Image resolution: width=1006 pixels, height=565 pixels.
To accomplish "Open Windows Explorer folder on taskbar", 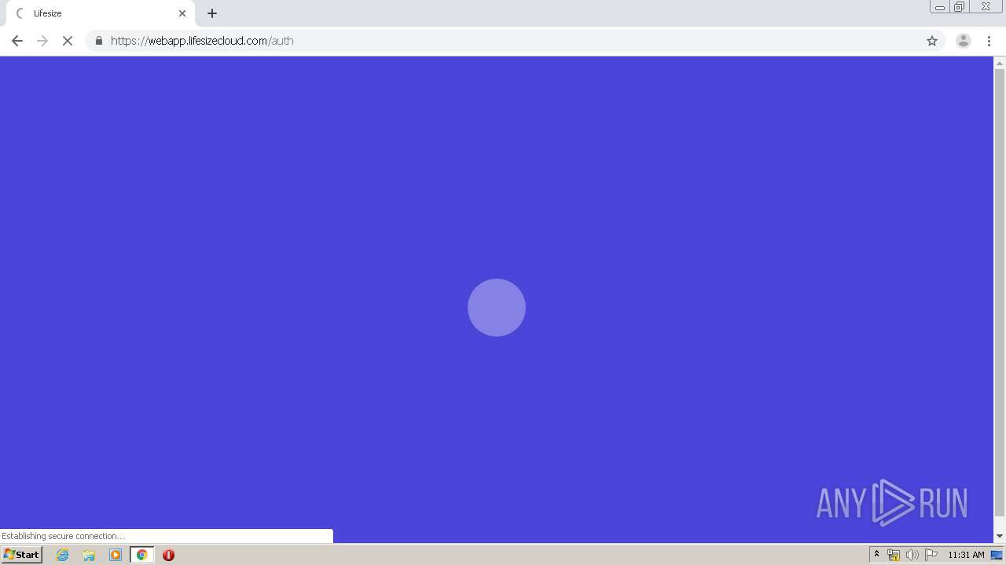I will (x=89, y=555).
